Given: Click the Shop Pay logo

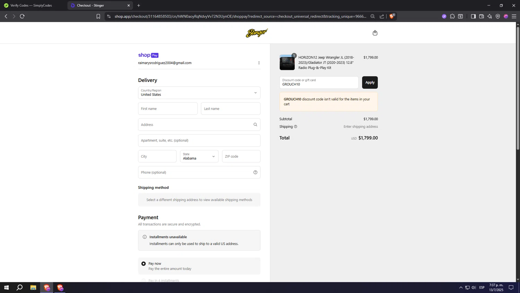Looking at the screenshot, I should (x=148, y=55).
